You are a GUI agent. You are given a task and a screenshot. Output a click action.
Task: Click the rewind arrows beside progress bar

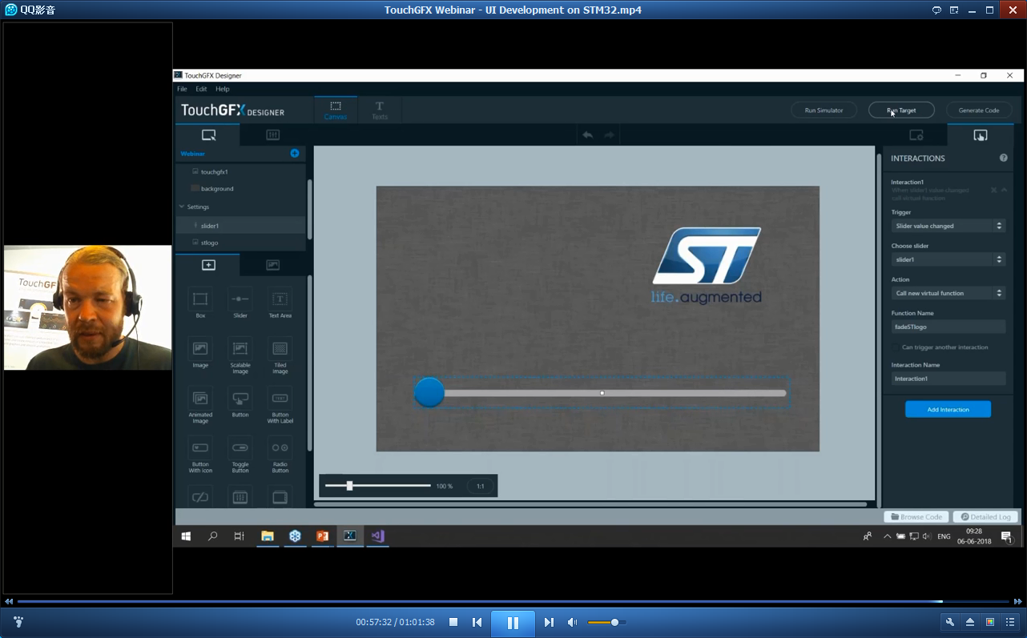(x=9, y=601)
